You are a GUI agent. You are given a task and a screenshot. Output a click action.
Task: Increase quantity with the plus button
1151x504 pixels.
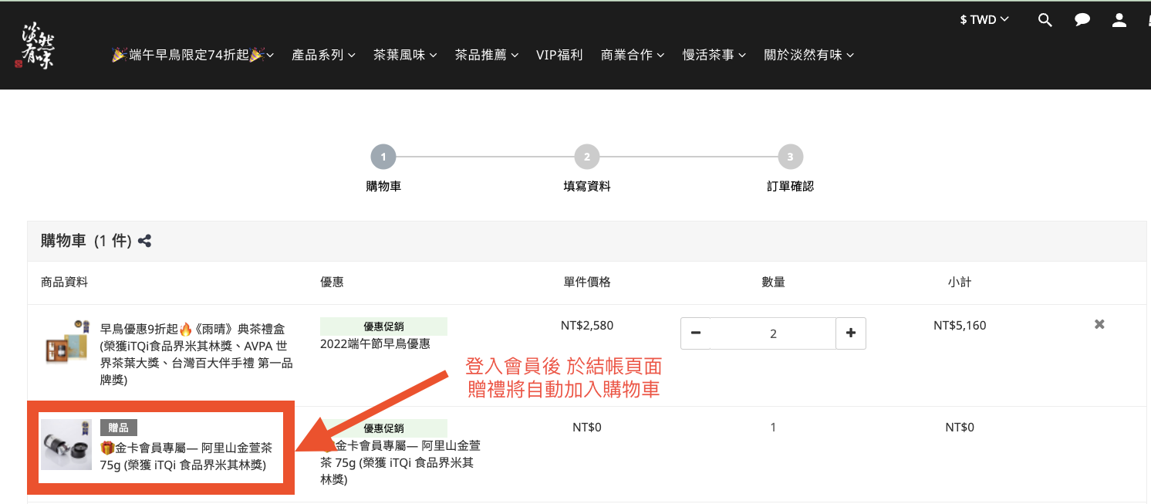click(x=851, y=333)
